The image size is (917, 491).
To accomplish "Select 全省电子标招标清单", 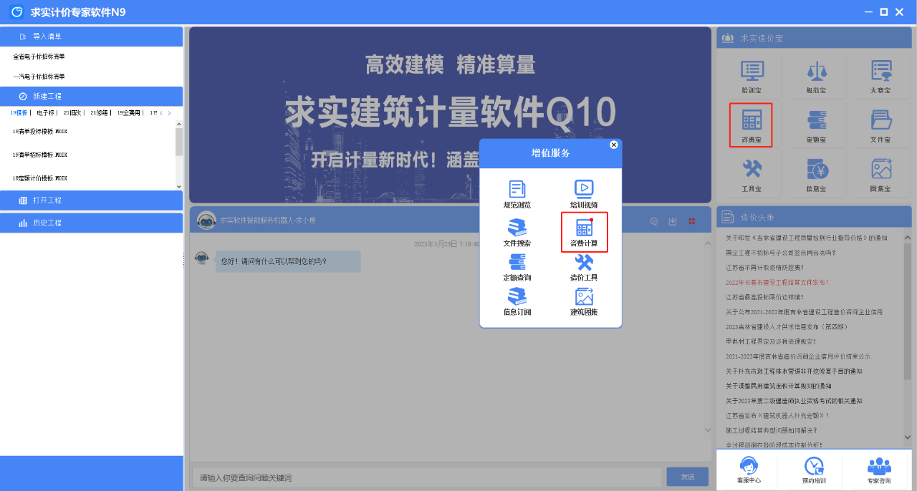I will pos(39,57).
